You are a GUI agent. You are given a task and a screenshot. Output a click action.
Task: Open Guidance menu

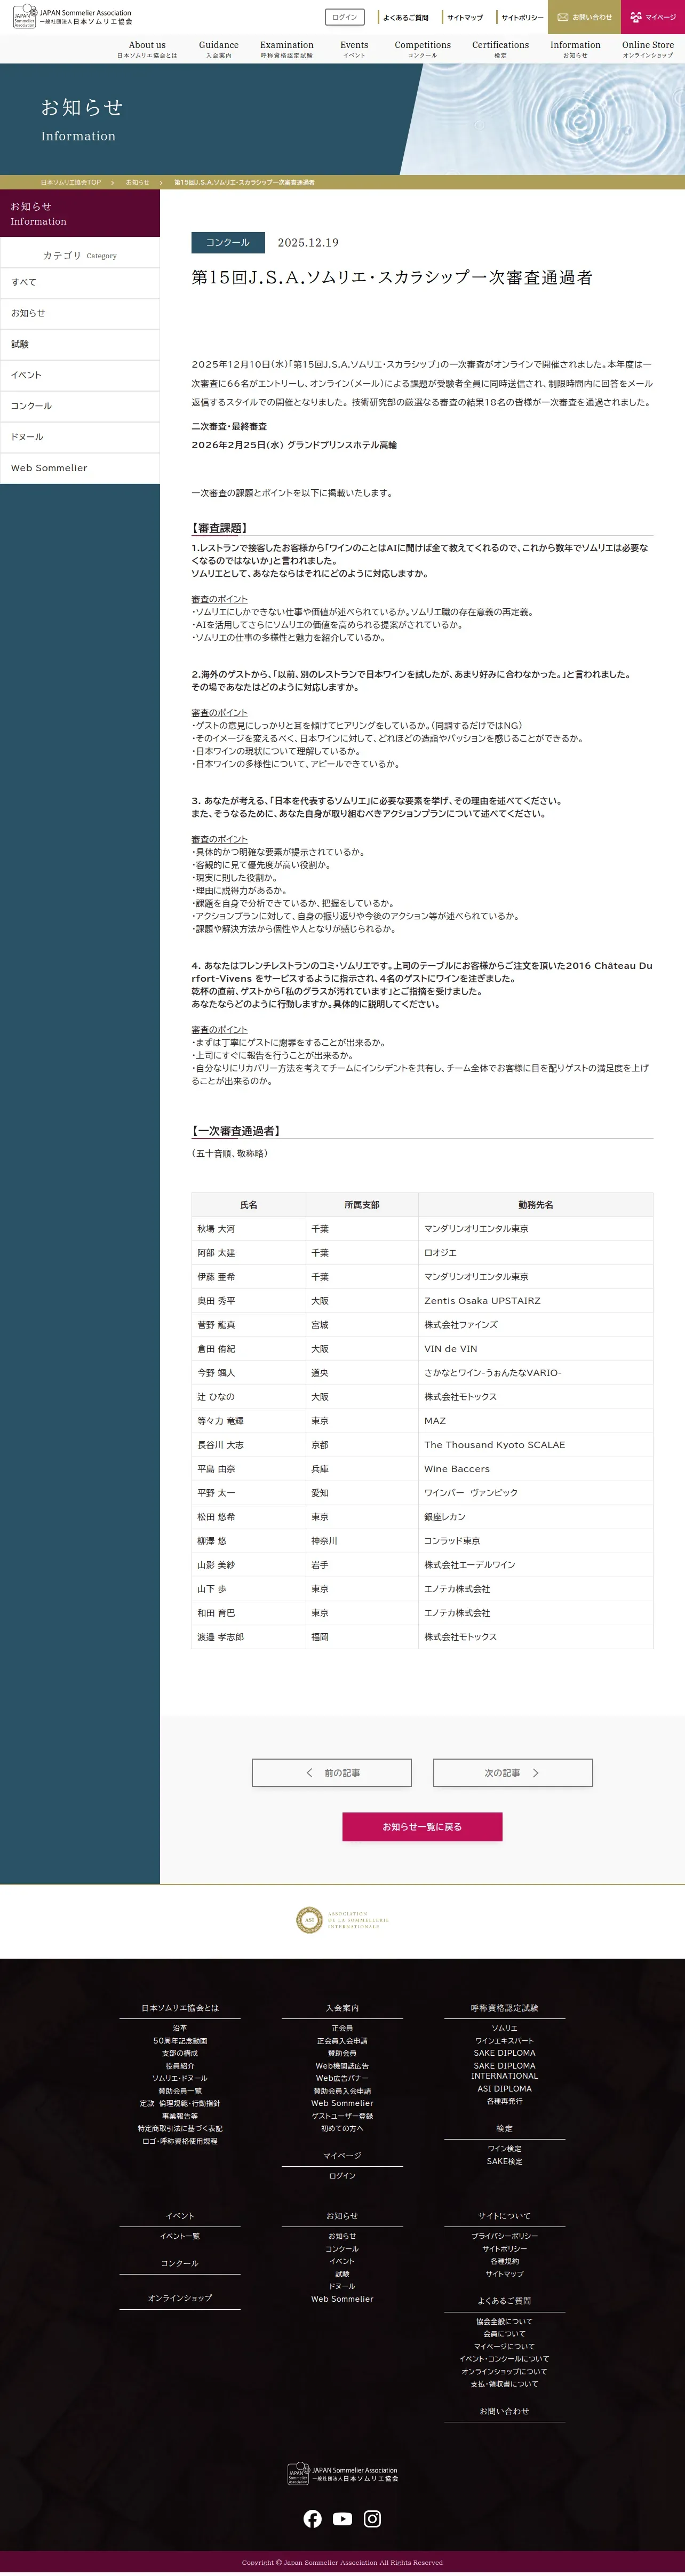(218, 49)
